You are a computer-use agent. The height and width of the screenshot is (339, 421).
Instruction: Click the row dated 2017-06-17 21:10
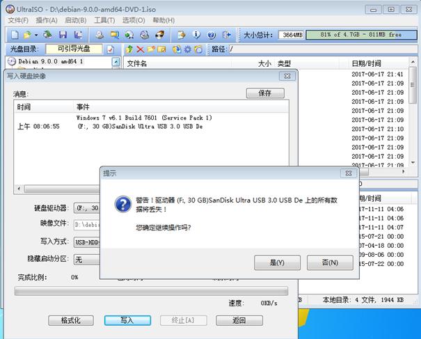pos(377,129)
